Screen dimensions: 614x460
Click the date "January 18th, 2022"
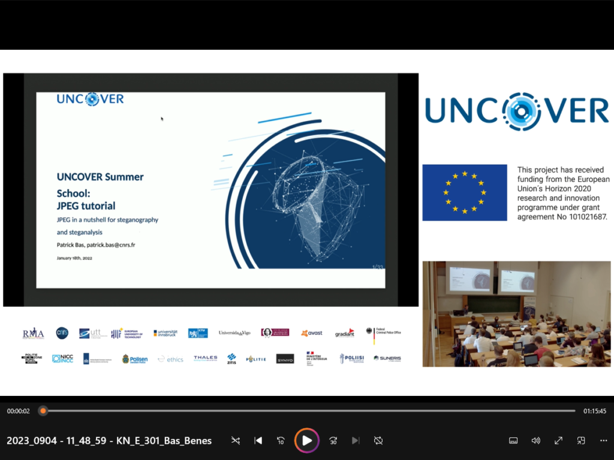tap(74, 258)
